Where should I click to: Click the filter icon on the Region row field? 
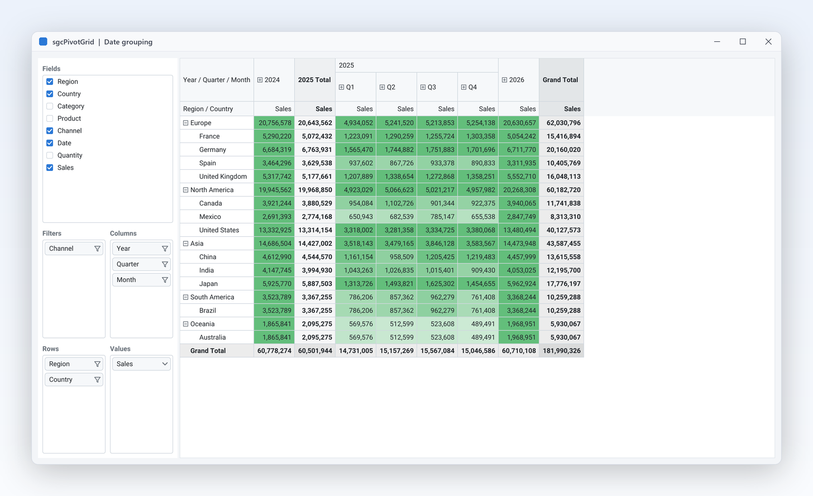click(x=97, y=364)
